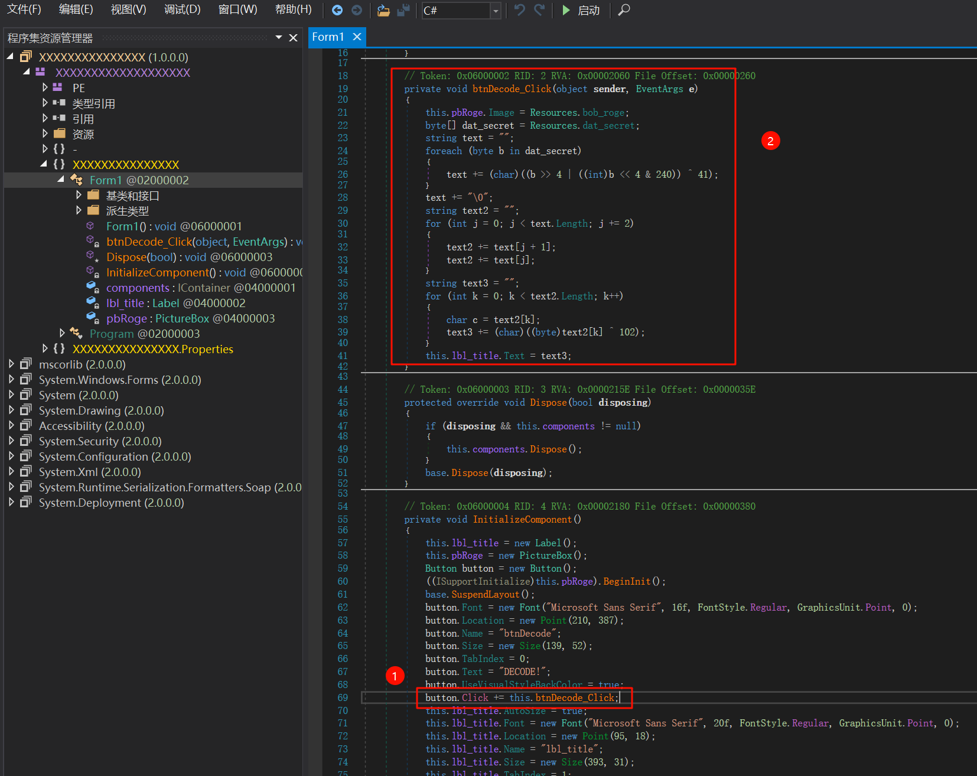Open a file via folder icon
Screen dimensions: 977x776
[384, 10]
